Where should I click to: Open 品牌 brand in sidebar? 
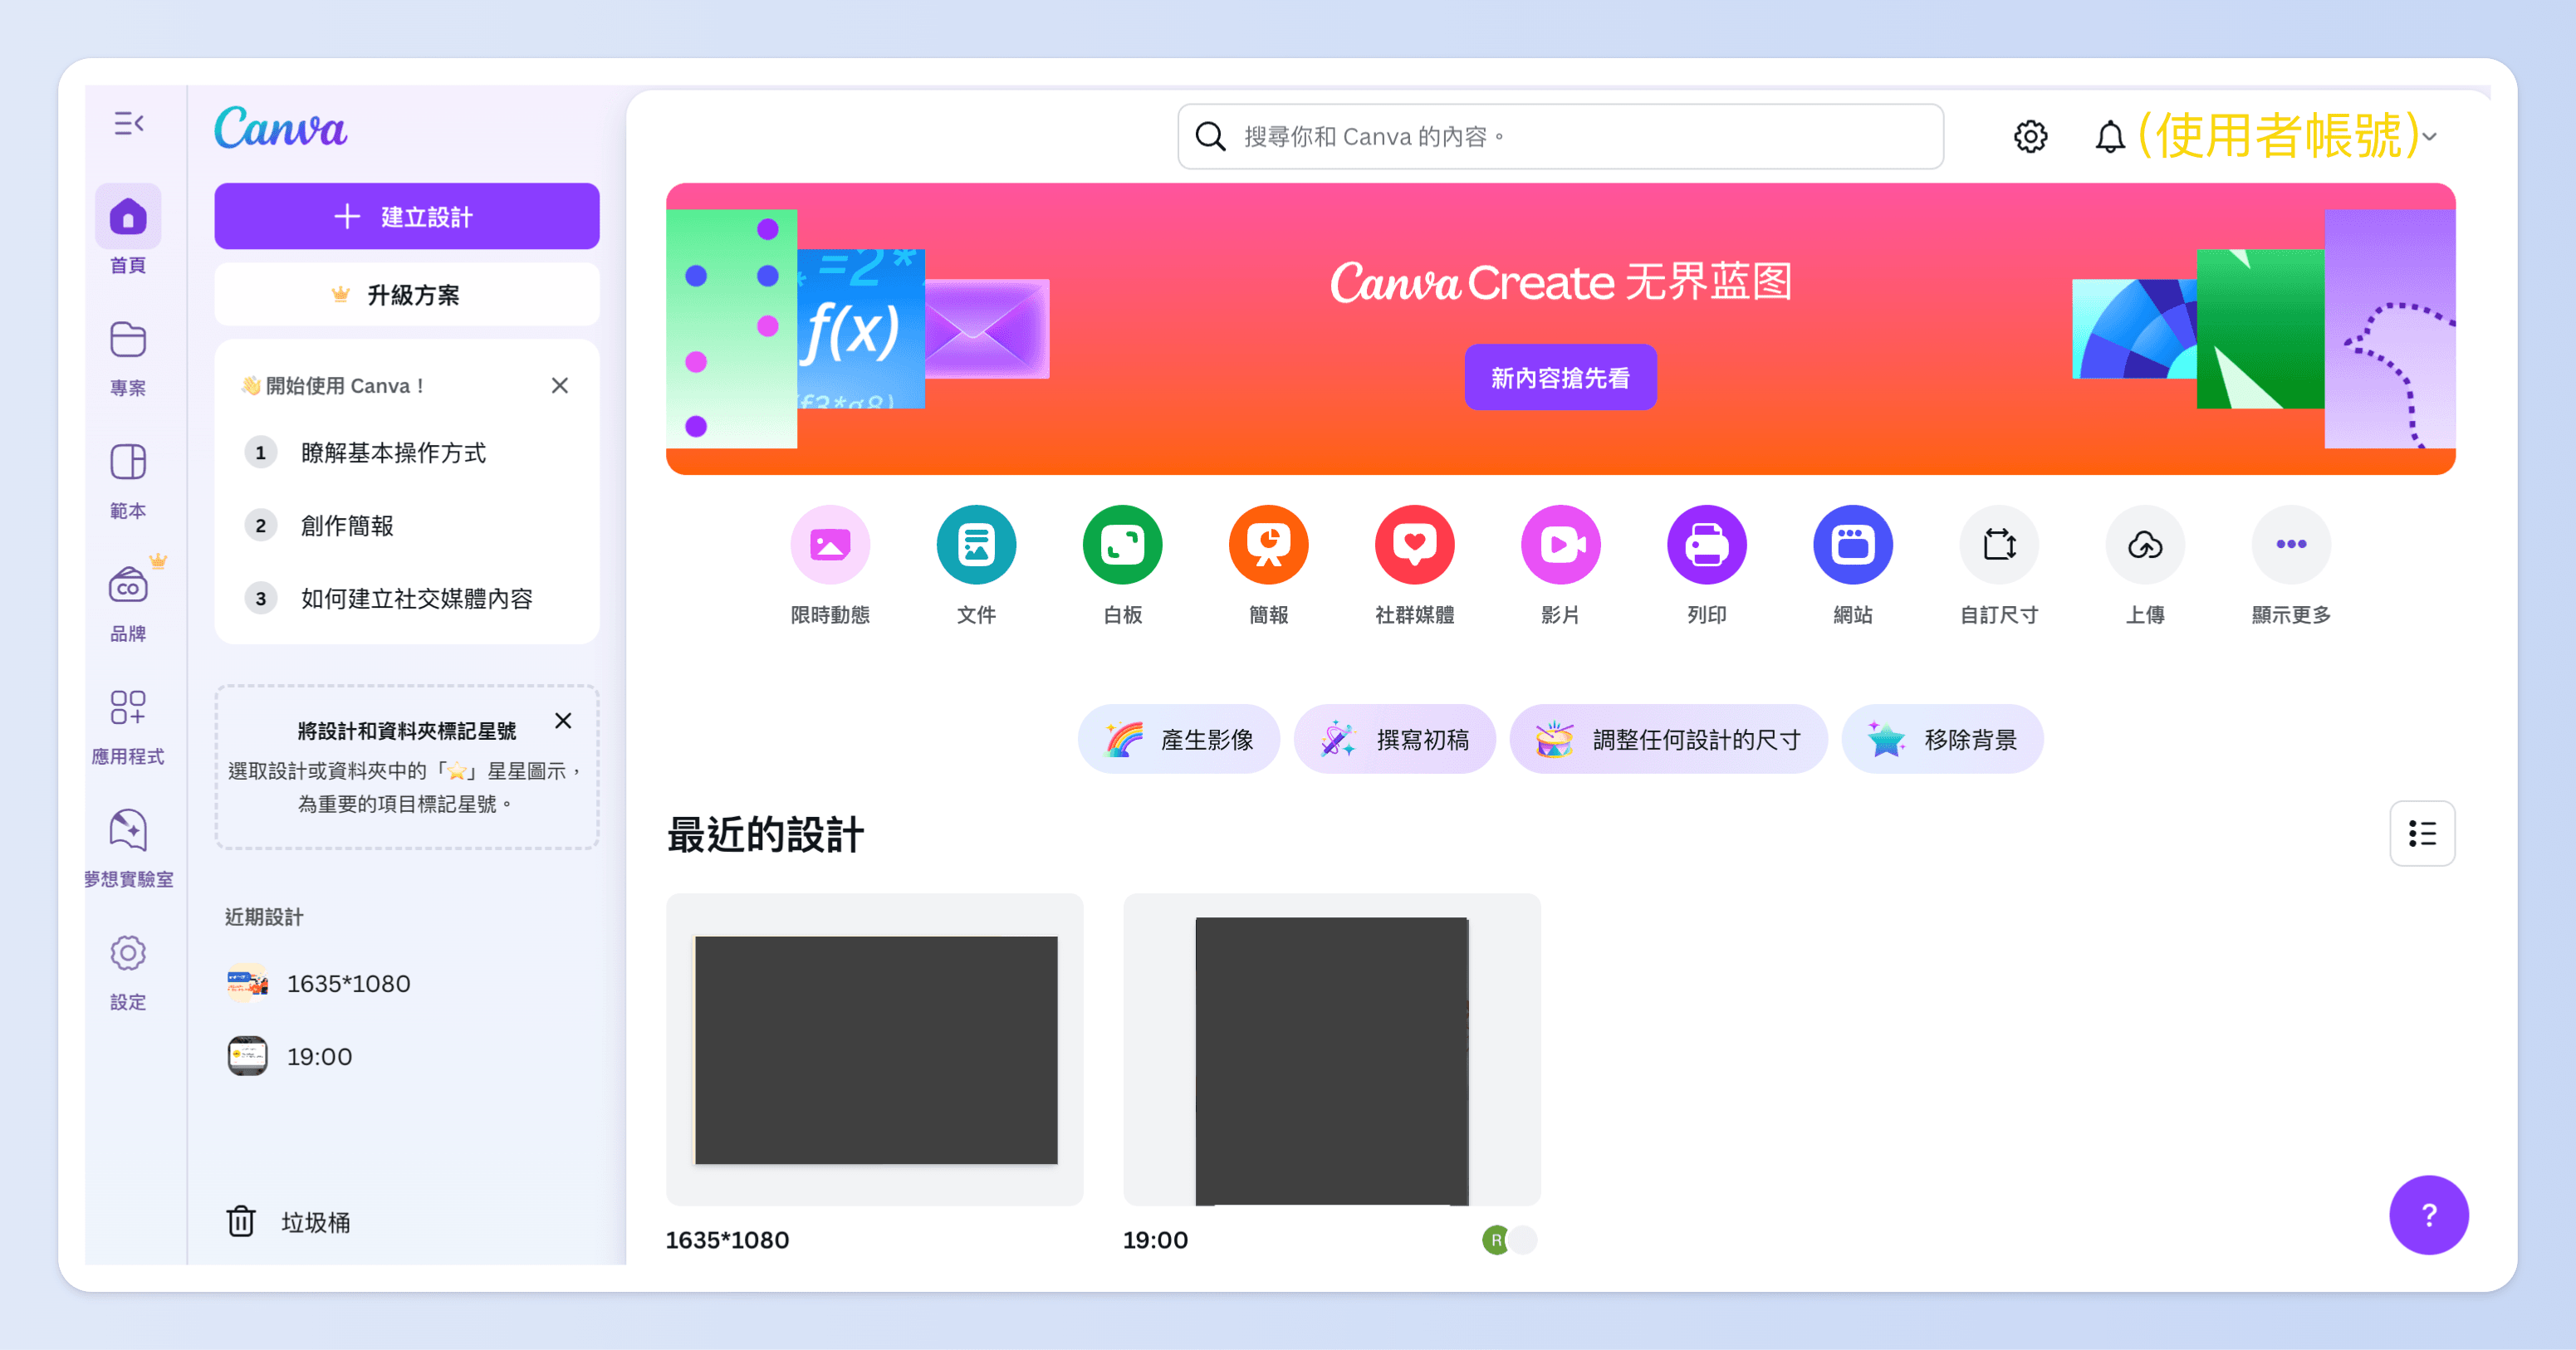128,603
